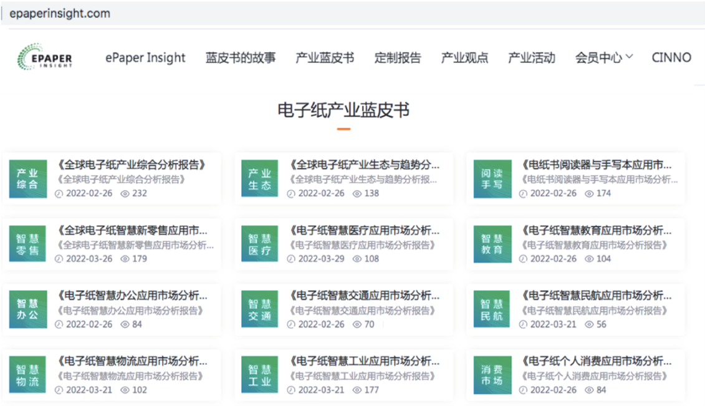Viewport: 705px width, 406px height.
Task: Click the 智慧民航 green category icon
Action: [x=492, y=310]
